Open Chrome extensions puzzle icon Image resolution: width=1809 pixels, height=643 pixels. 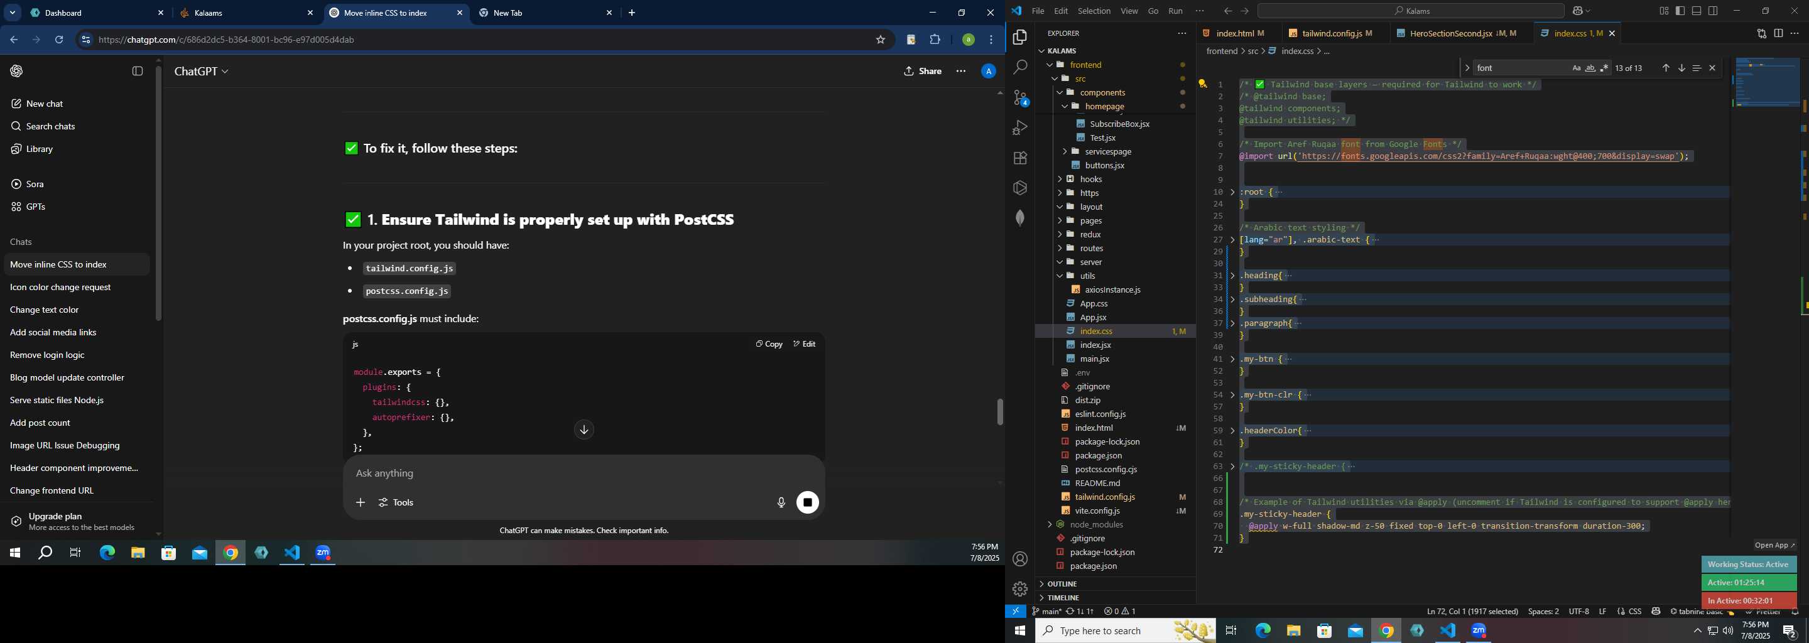pos(935,40)
